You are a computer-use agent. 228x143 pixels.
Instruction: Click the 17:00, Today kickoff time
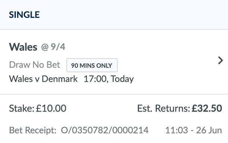tap(109, 79)
